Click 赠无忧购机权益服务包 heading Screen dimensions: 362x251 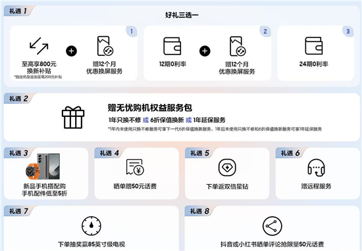[x=150, y=108]
